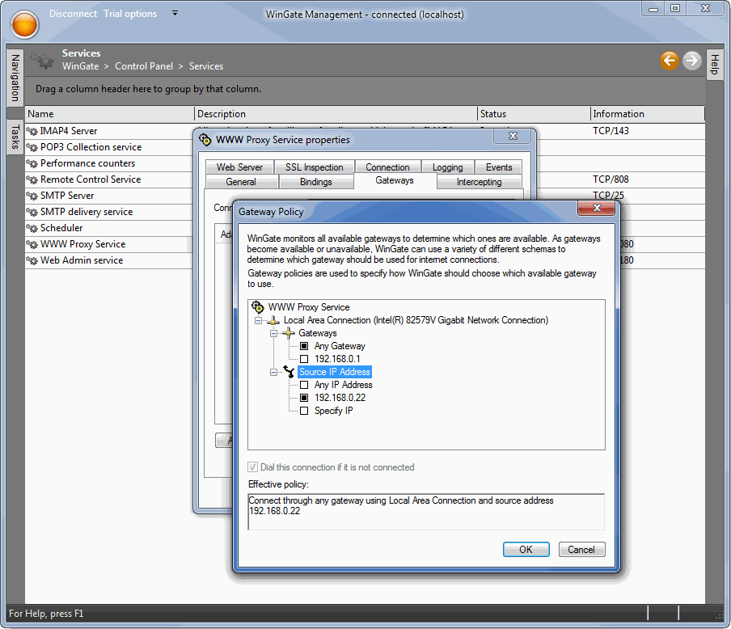
Task: Select the Web Admin service row name
Action: click(x=82, y=260)
